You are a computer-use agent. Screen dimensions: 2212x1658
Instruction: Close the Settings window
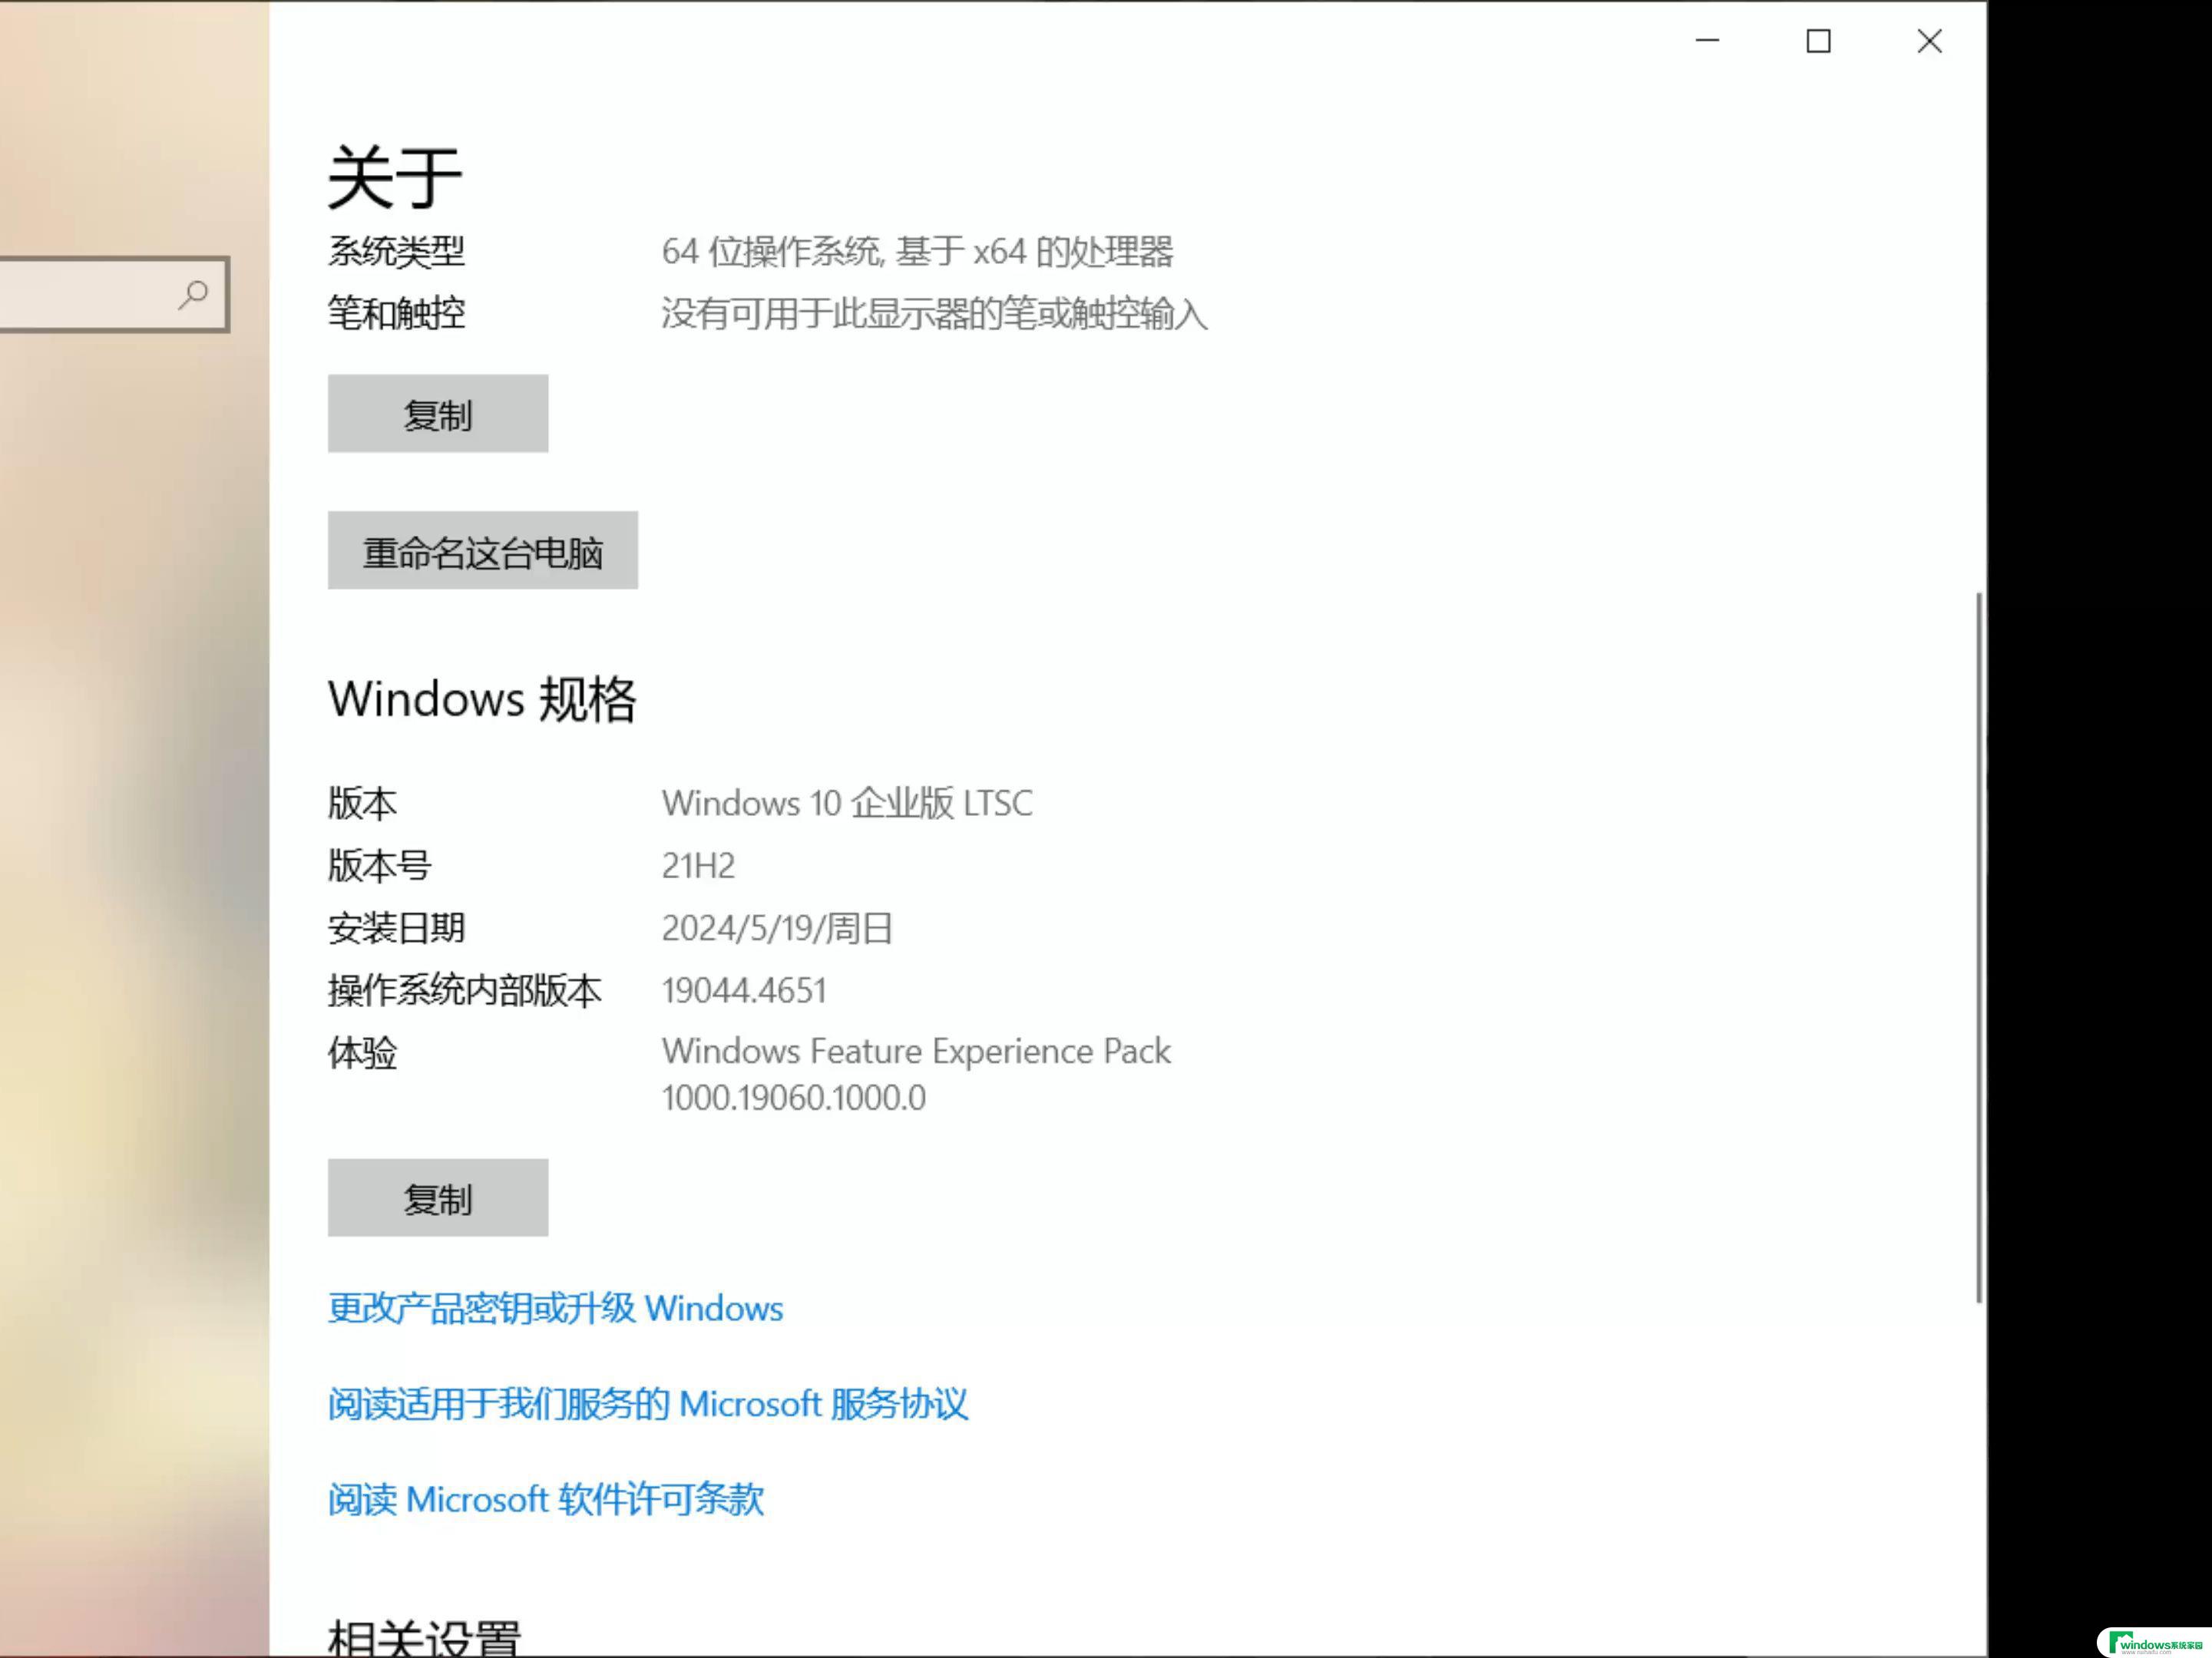point(1929,41)
